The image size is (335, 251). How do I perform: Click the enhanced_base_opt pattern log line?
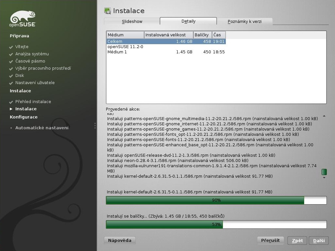click(210, 147)
